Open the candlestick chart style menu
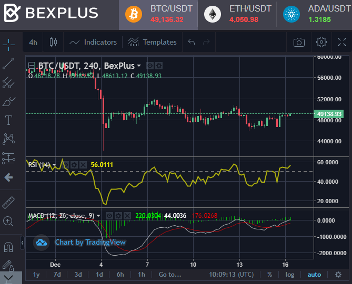Image resolution: width=352 pixels, height=284 pixels. 53,42
